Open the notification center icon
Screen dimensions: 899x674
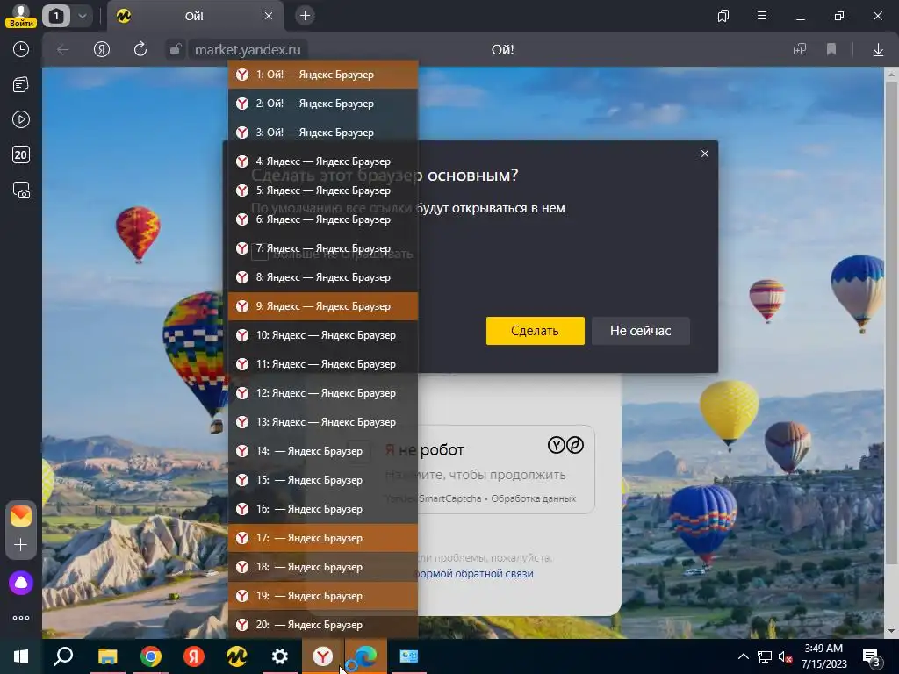coord(871,656)
